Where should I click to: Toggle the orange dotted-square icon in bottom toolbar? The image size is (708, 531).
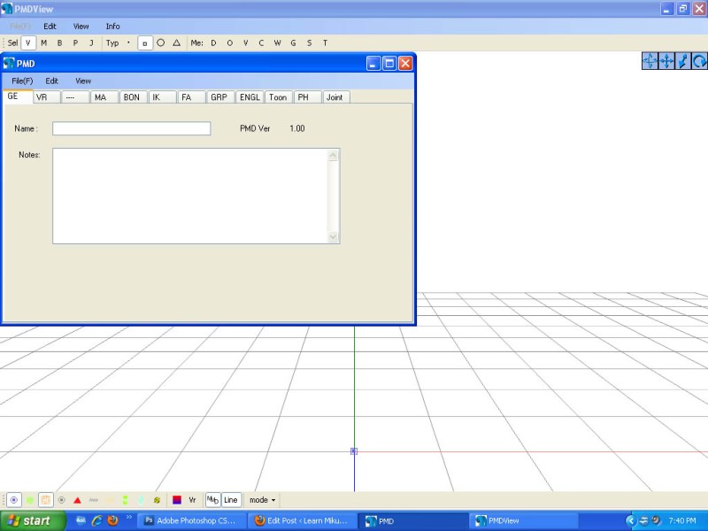pos(46,500)
